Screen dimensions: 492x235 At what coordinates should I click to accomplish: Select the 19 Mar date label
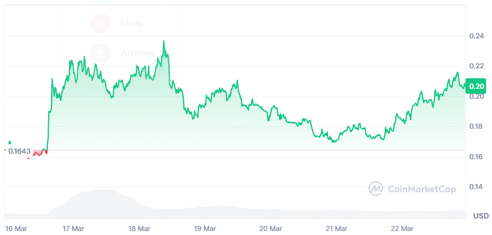(205, 229)
